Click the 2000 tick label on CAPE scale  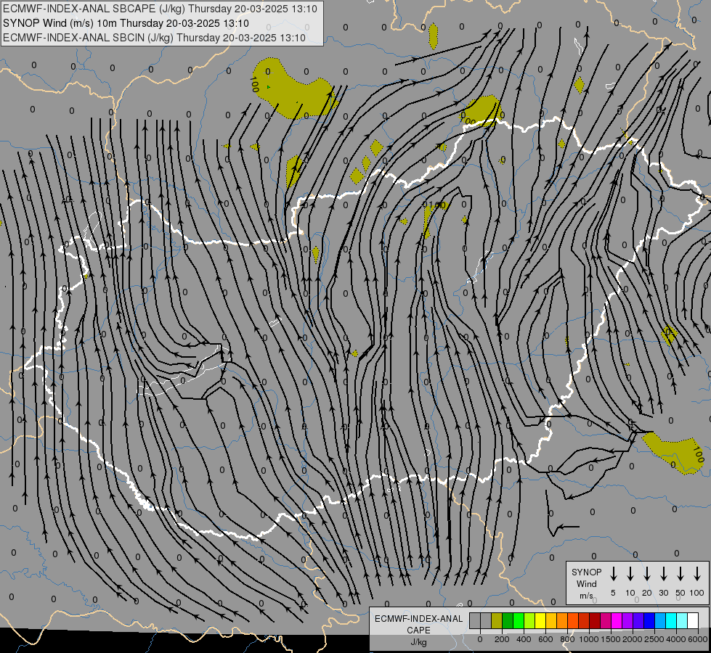(x=632, y=639)
